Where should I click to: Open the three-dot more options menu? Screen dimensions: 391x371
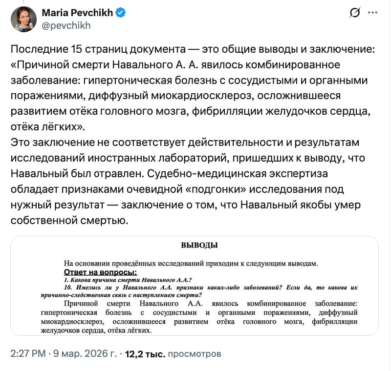(x=372, y=13)
